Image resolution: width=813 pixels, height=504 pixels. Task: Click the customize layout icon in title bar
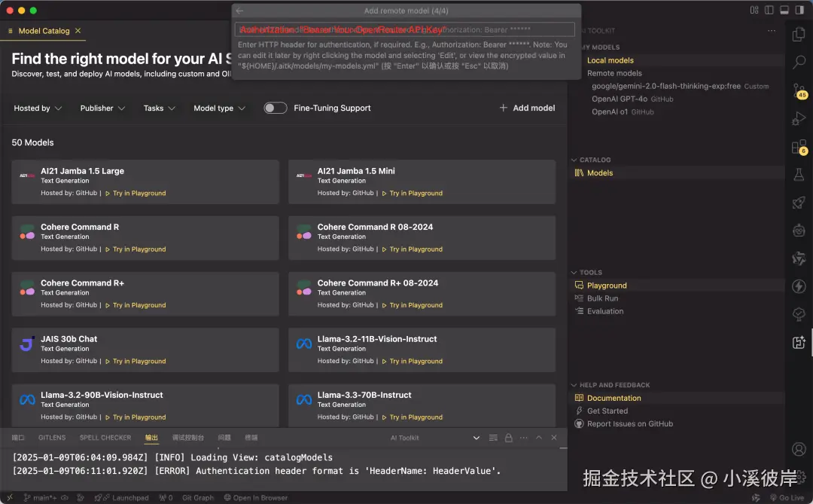pyautogui.click(x=754, y=10)
